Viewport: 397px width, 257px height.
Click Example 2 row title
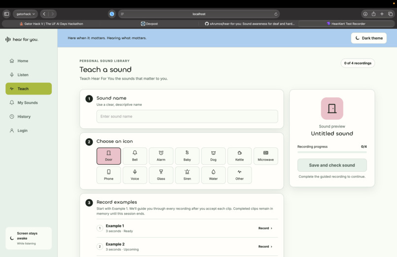point(115,244)
